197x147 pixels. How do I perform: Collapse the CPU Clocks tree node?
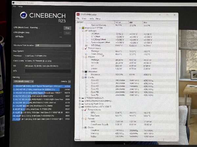(x=83, y=77)
